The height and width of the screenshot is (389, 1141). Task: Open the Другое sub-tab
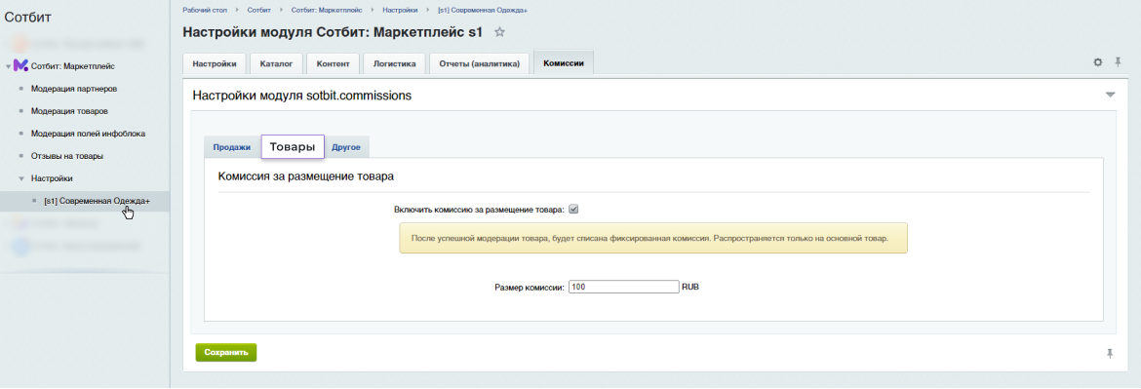click(346, 147)
